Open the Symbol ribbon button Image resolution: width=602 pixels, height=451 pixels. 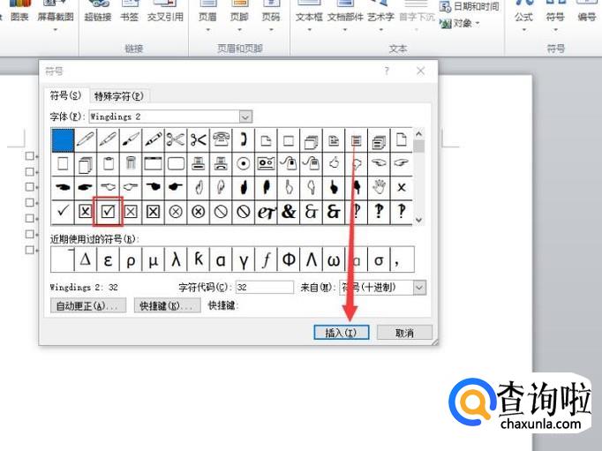pyautogui.click(x=555, y=15)
